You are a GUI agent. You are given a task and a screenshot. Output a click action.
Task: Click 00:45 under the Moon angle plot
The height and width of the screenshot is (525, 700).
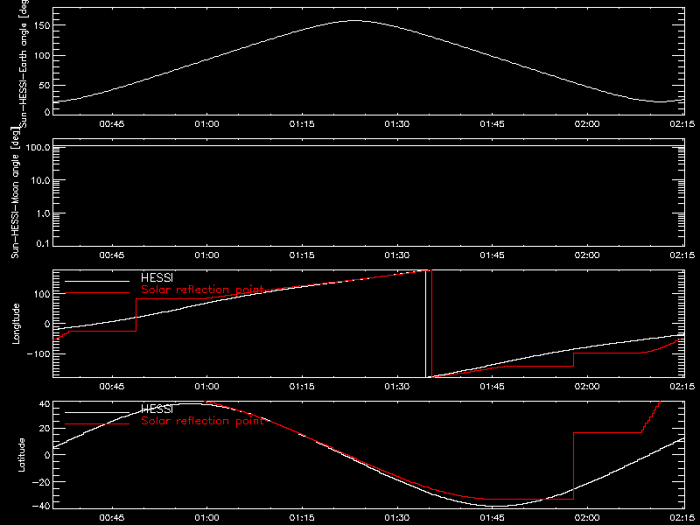coord(112,255)
